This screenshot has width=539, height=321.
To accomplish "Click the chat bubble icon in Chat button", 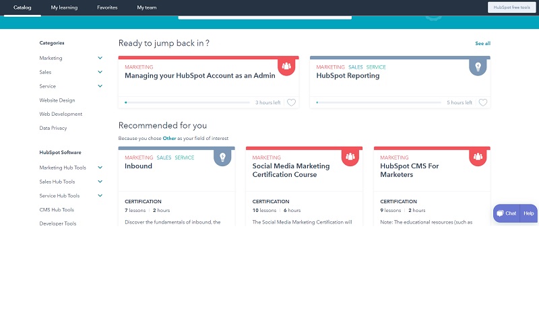I will (x=500, y=213).
